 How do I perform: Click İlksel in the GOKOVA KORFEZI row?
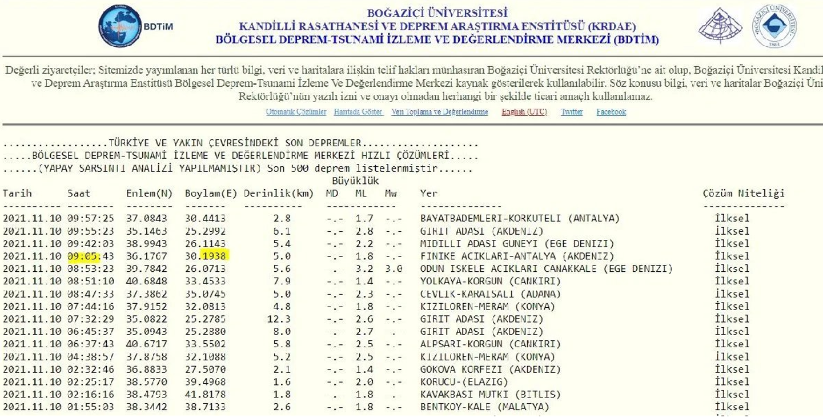coord(732,369)
